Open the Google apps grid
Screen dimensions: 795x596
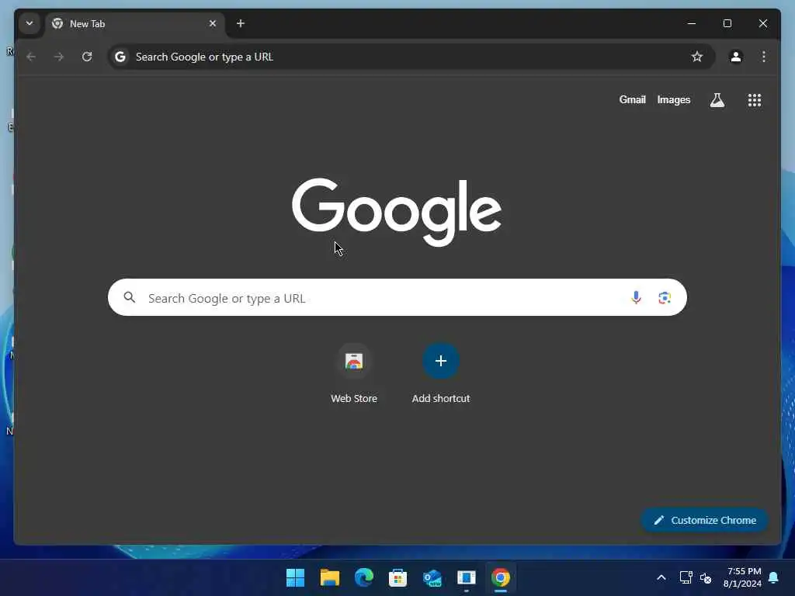[x=755, y=100]
